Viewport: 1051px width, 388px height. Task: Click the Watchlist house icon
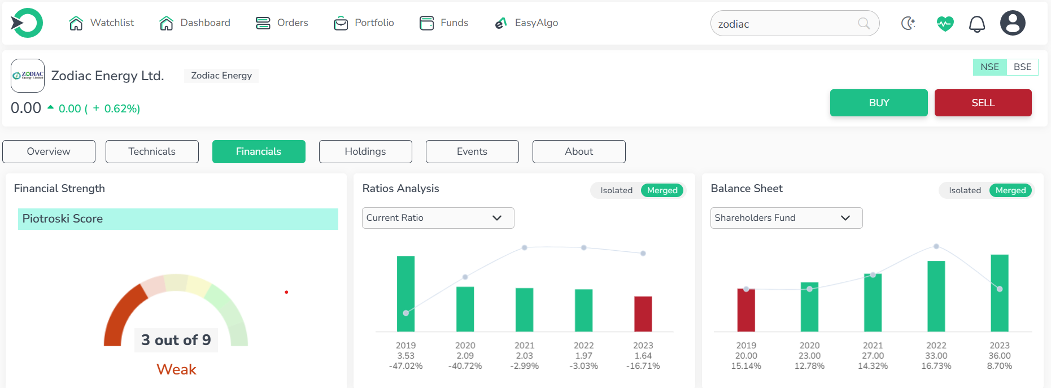tap(76, 23)
